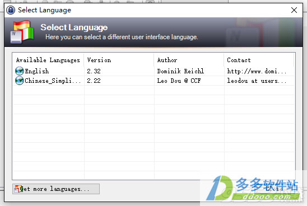The image size is (307, 206).
Task: Click the globe icon beside Chinese_Simpli...
Action: [x=20, y=81]
